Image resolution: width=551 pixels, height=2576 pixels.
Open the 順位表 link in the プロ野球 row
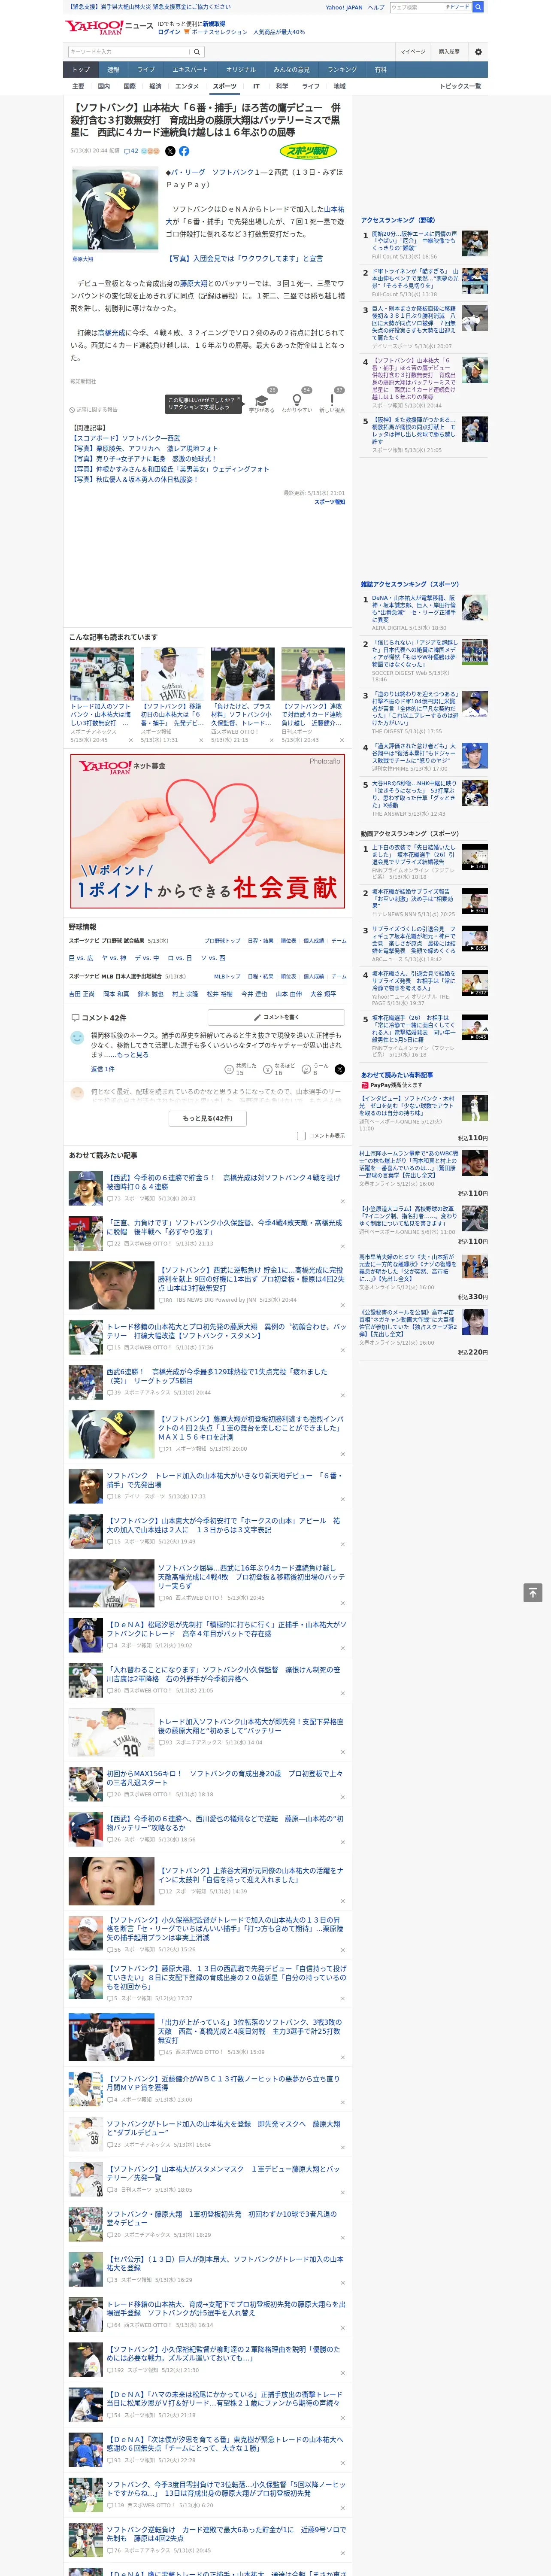click(288, 941)
